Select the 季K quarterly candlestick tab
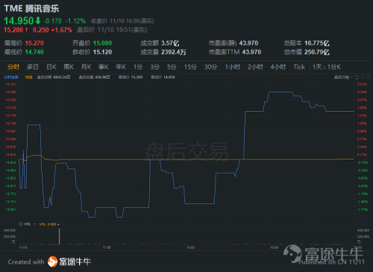Viewport: 373px width, 272px height. [104, 67]
